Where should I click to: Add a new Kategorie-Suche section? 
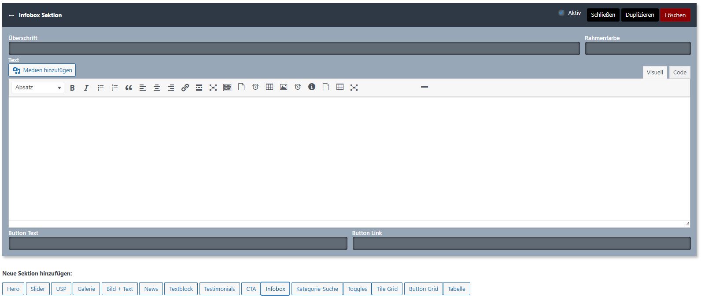tap(317, 289)
